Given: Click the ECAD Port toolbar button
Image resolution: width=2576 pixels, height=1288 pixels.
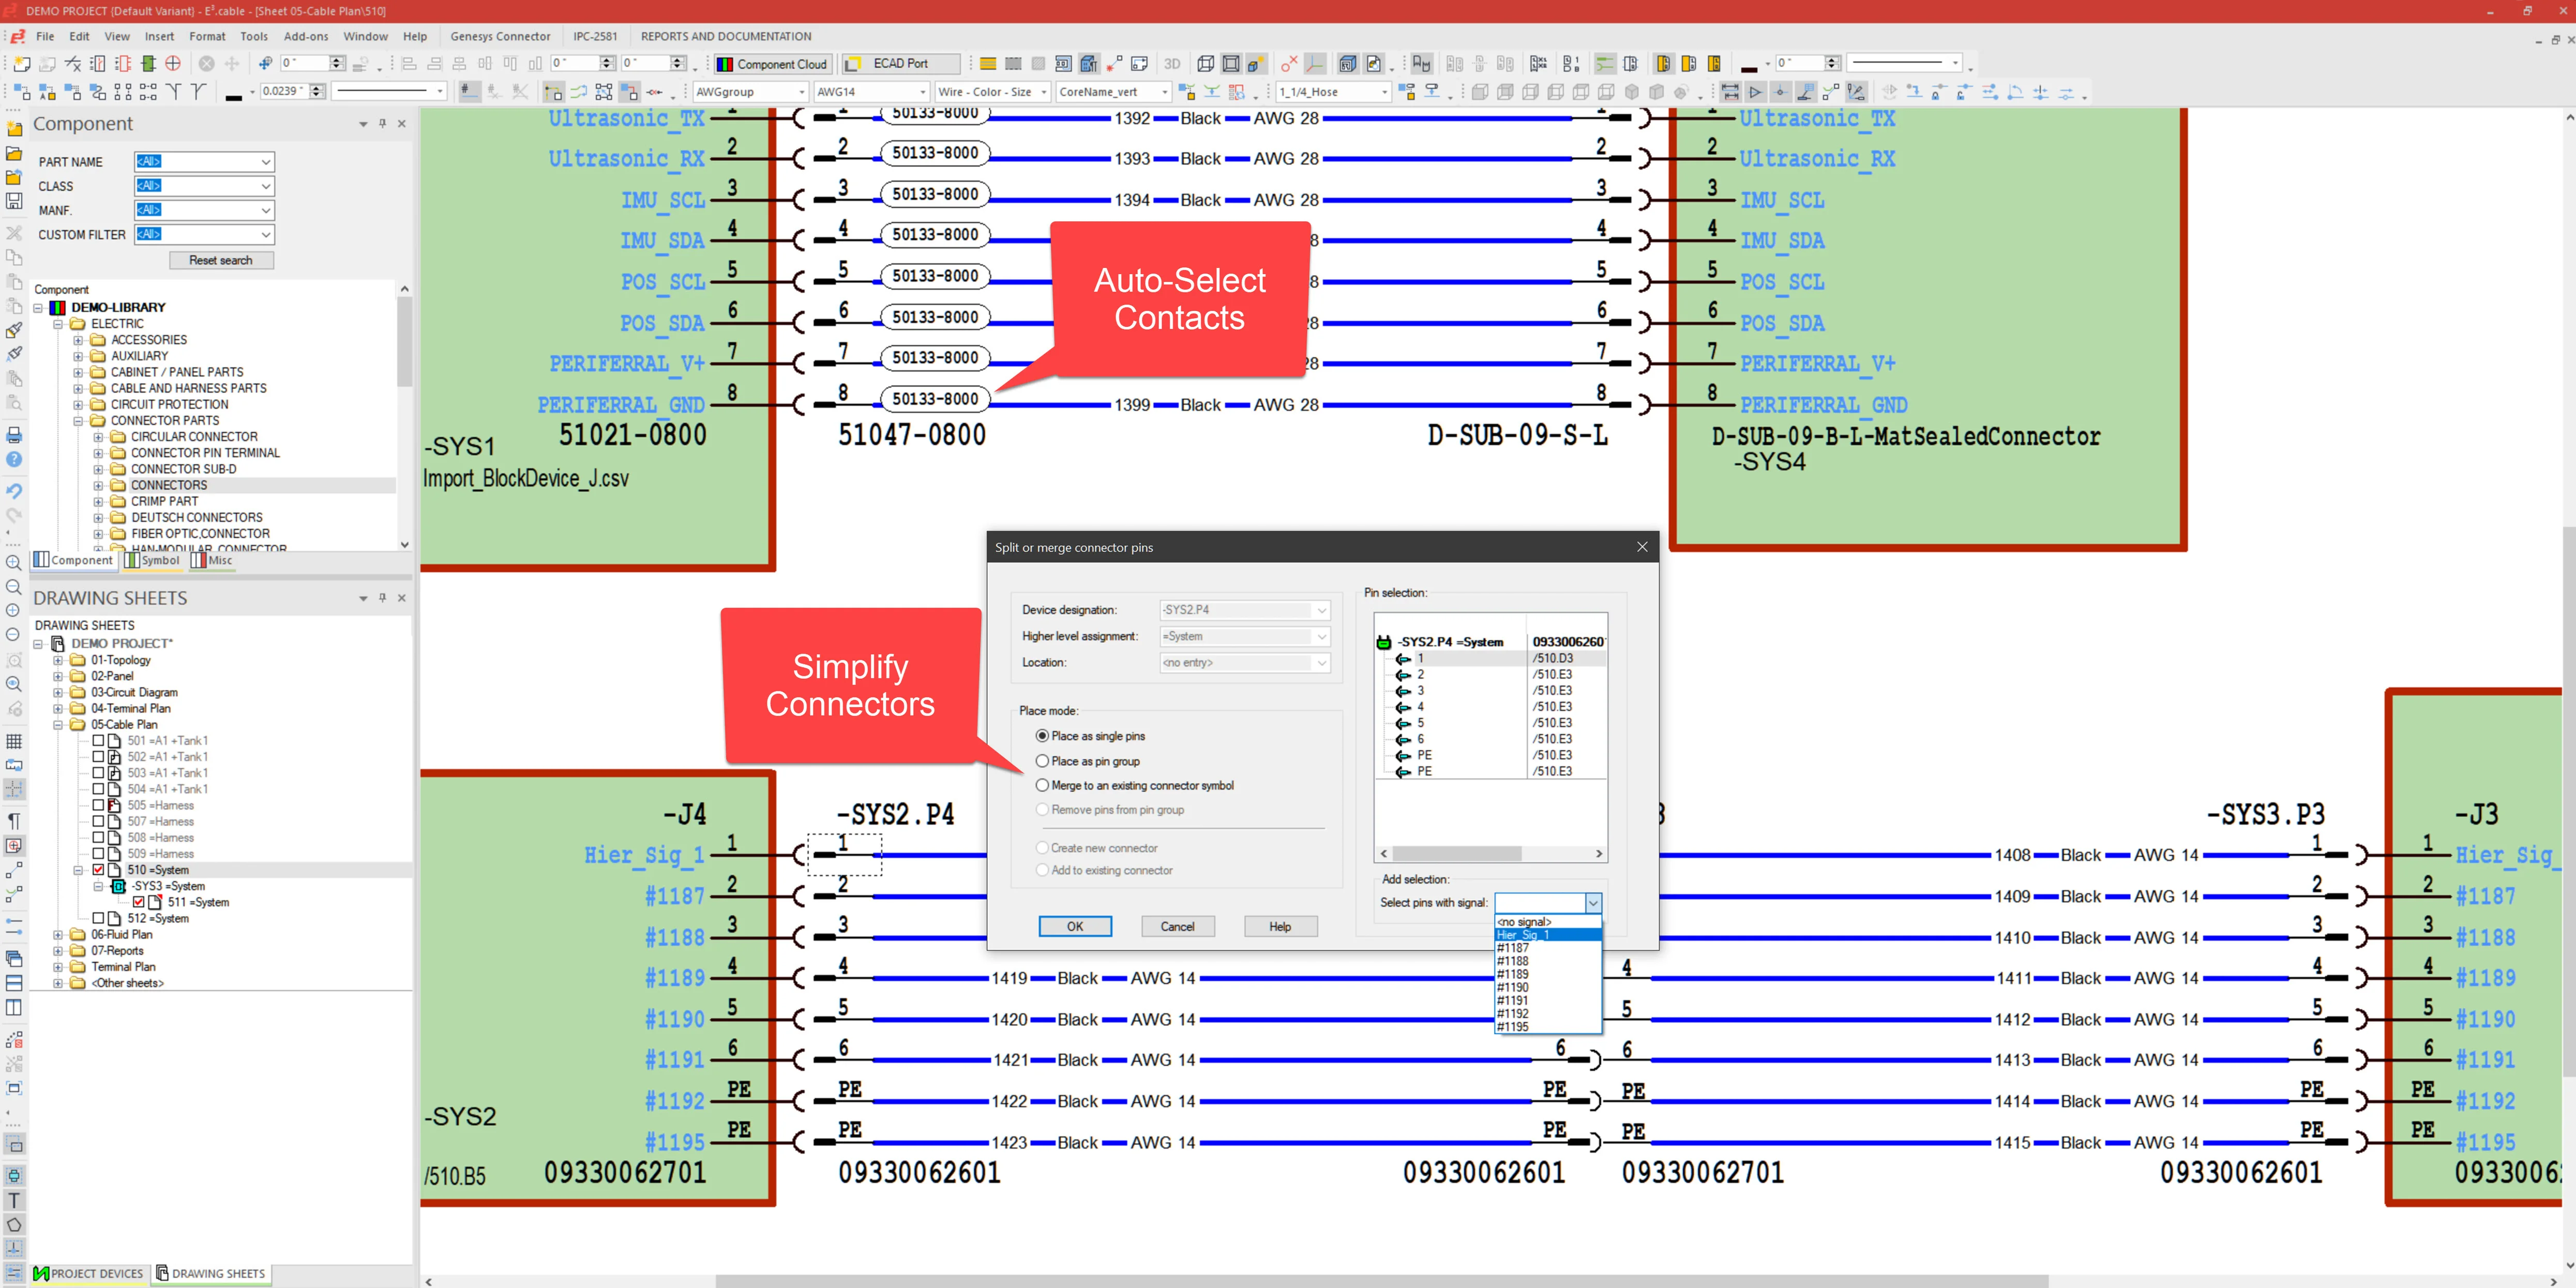Looking at the screenshot, I should click(x=899, y=64).
